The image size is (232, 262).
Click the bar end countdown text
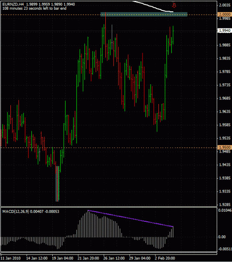point(34,8)
